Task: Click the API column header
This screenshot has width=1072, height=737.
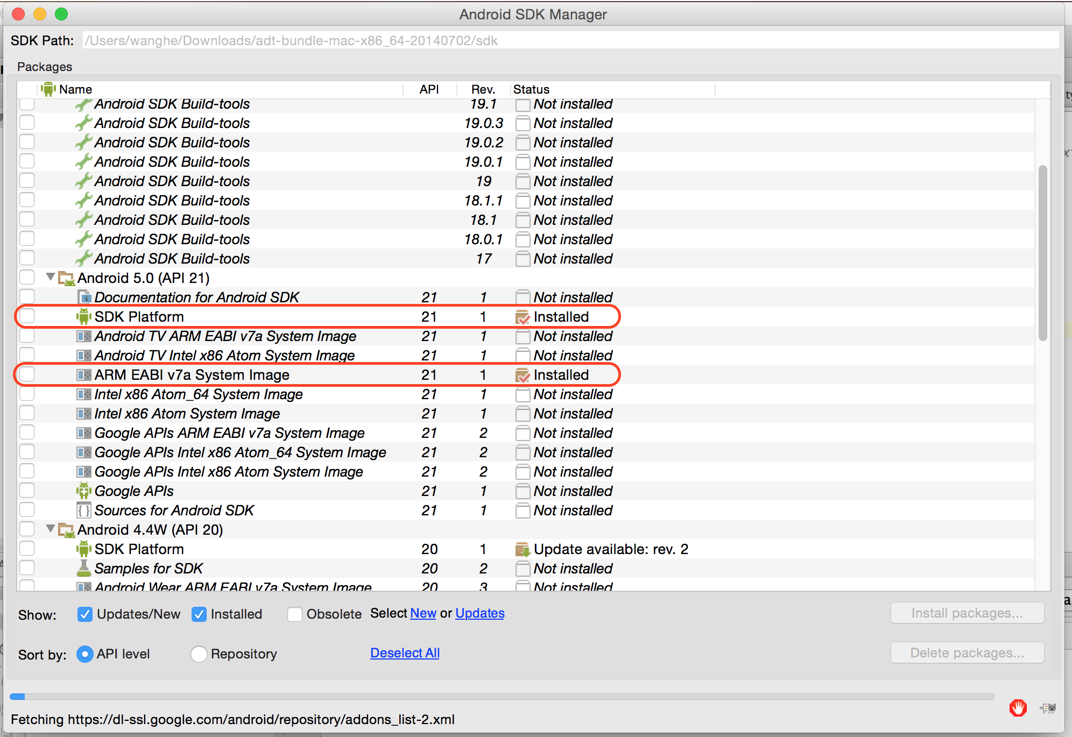Action: pos(429,89)
